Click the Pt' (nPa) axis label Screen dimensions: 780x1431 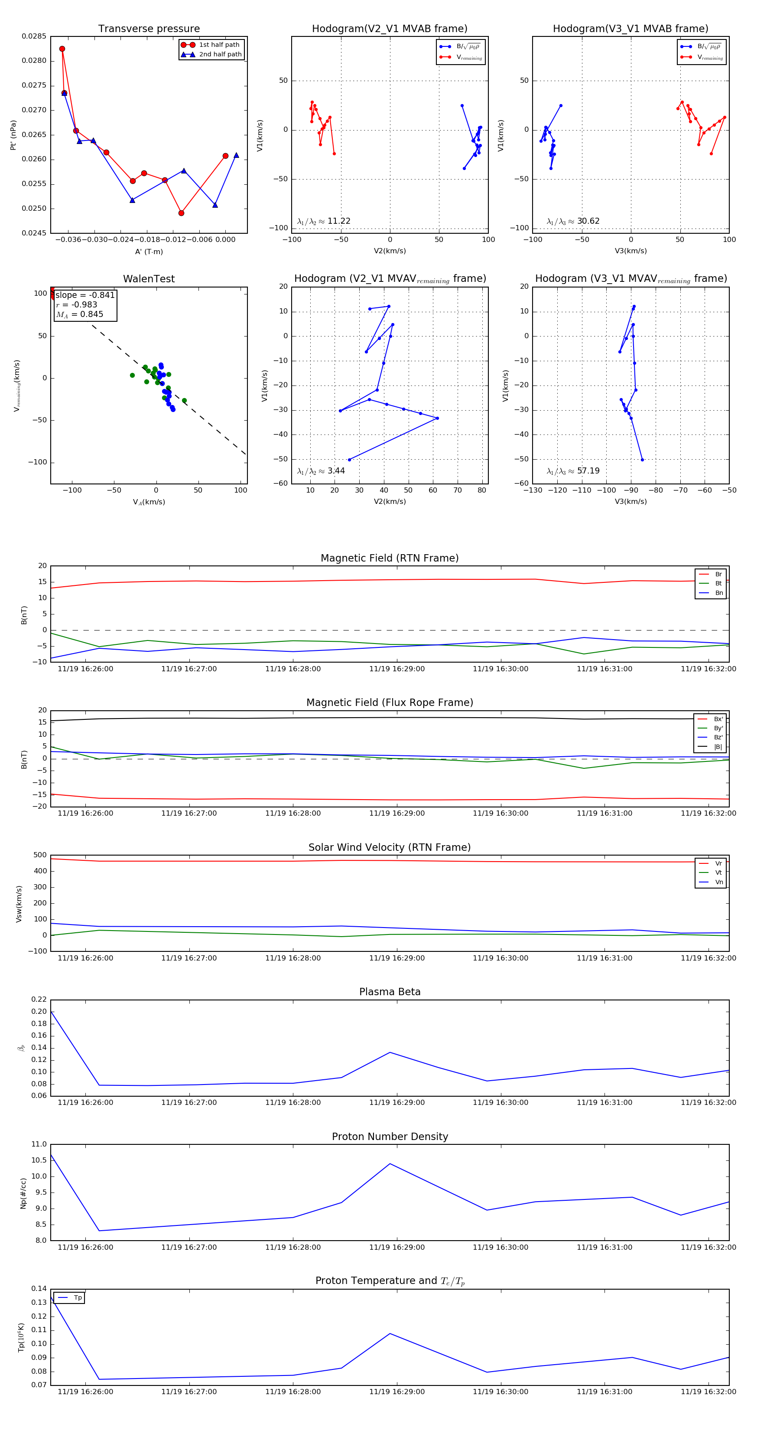pyautogui.click(x=13, y=135)
